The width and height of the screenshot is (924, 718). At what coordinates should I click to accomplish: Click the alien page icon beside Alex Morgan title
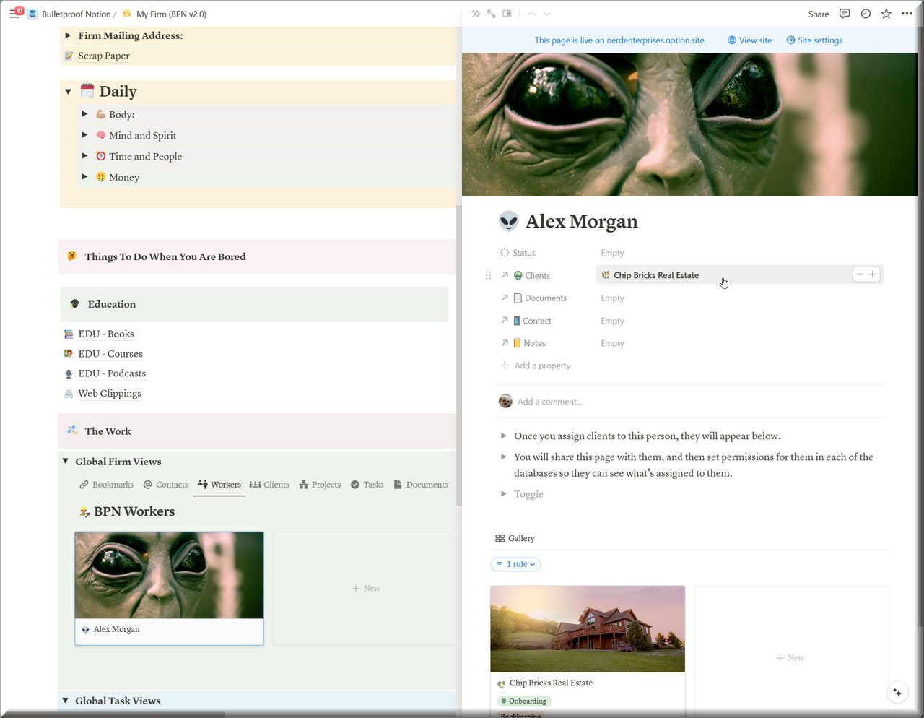coord(508,221)
